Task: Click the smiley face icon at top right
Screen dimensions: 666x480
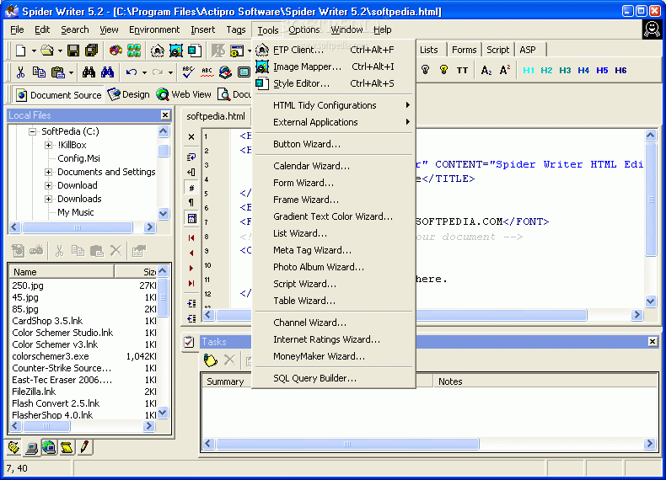Action: 652,29
